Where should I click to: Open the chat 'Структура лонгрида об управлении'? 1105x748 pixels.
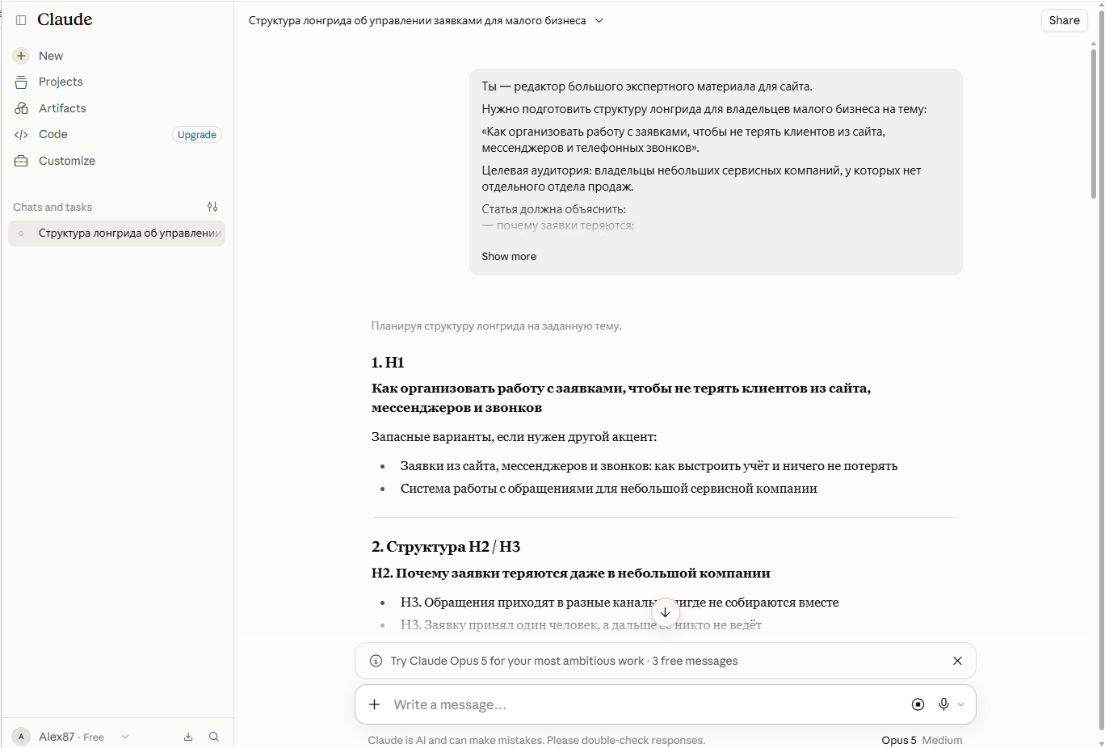(x=117, y=233)
